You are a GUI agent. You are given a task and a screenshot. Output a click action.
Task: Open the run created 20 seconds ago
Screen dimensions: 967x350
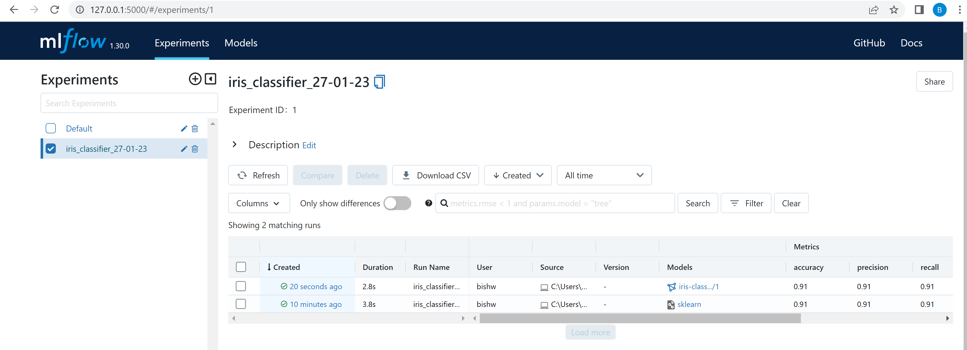tap(316, 286)
